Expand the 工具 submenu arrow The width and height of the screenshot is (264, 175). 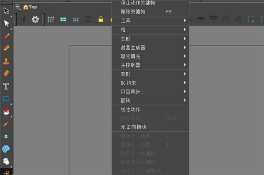(185, 20)
